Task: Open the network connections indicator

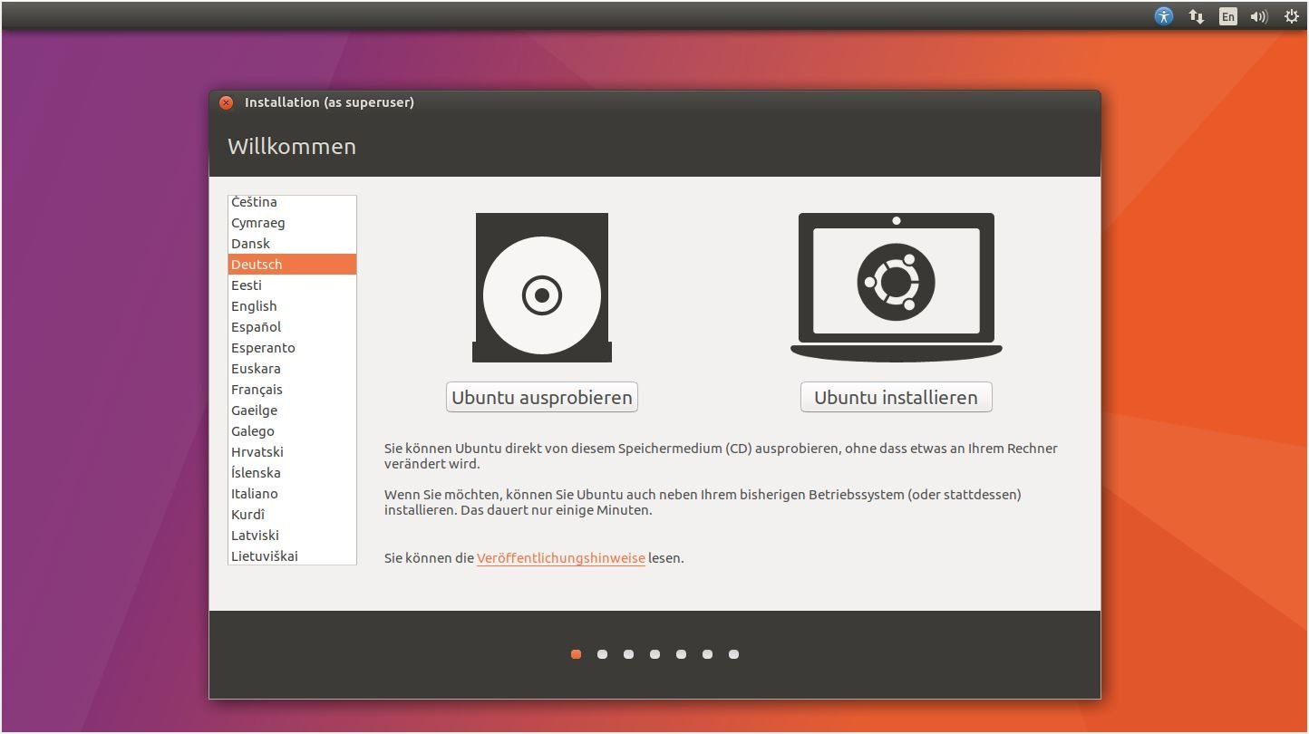Action: point(1197,16)
